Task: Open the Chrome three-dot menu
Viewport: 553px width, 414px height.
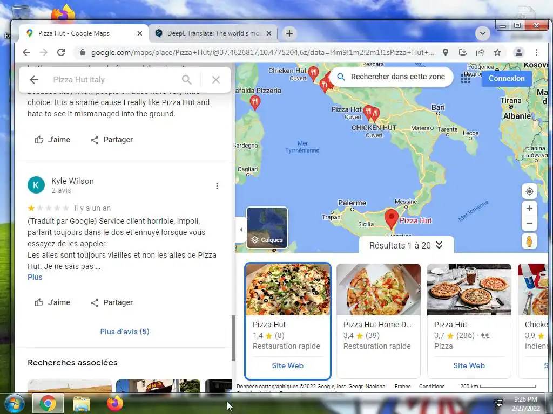Action: tap(536, 52)
